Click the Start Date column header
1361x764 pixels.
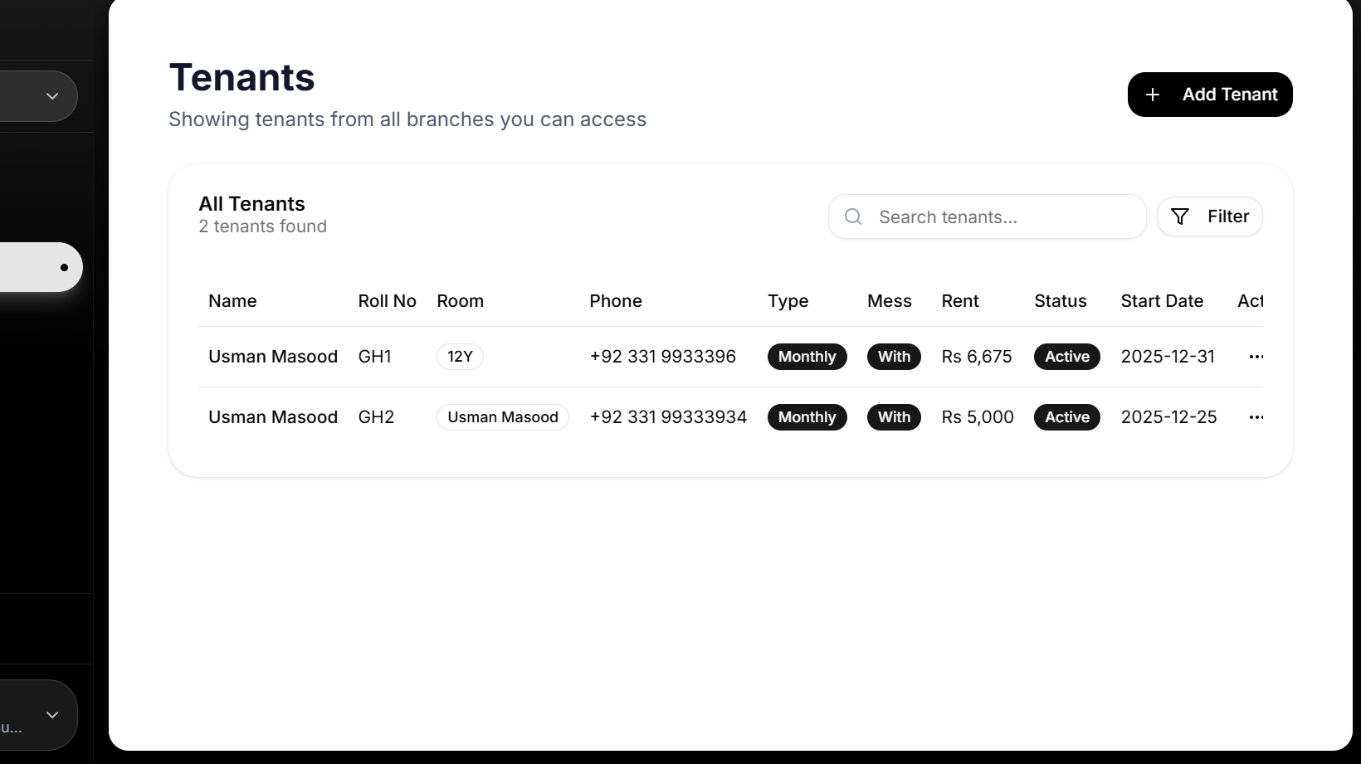tap(1162, 301)
